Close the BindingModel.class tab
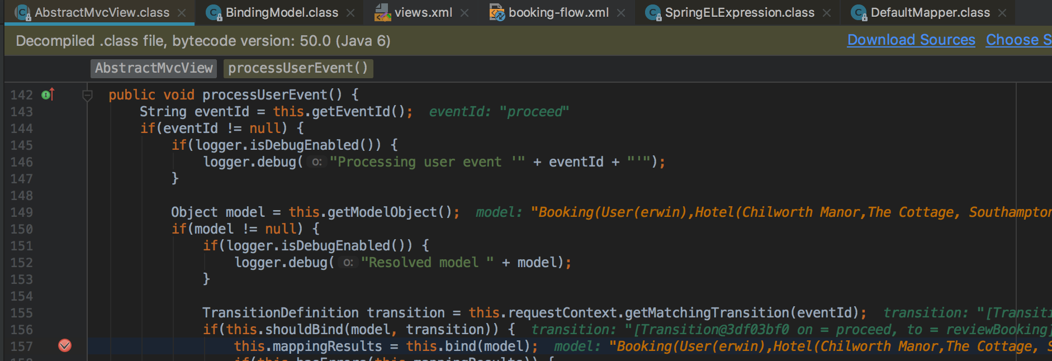Viewport: 1052px width, 361px height. [350, 13]
